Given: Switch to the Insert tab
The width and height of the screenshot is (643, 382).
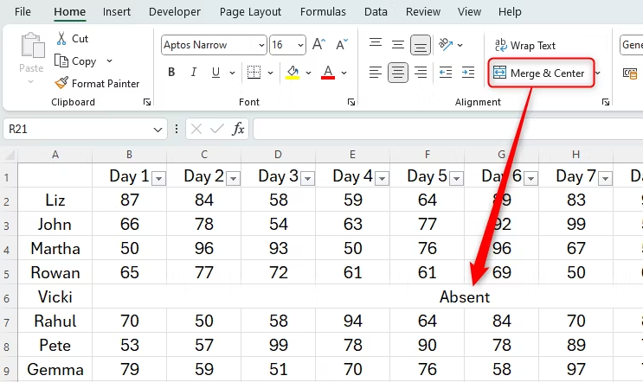Looking at the screenshot, I should [x=117, y=11].
